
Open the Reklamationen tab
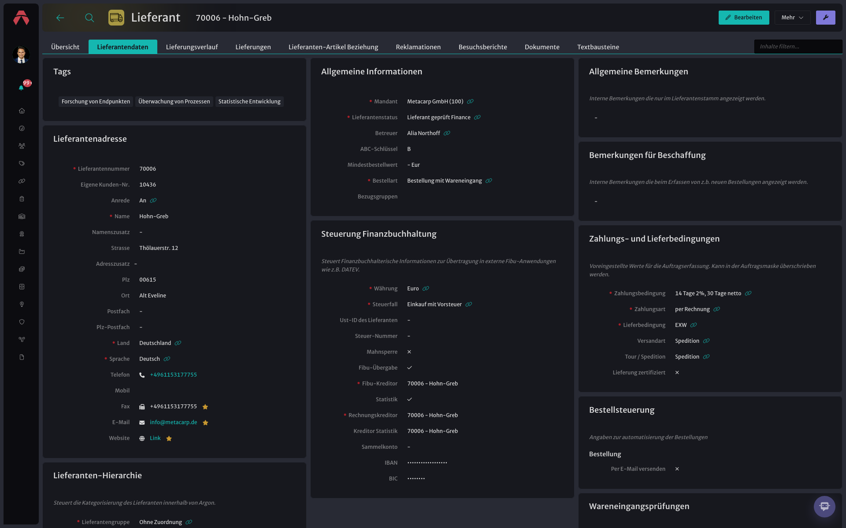418,47
